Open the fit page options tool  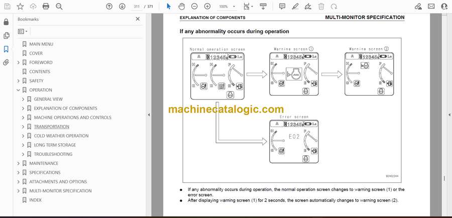click(247, 7)
